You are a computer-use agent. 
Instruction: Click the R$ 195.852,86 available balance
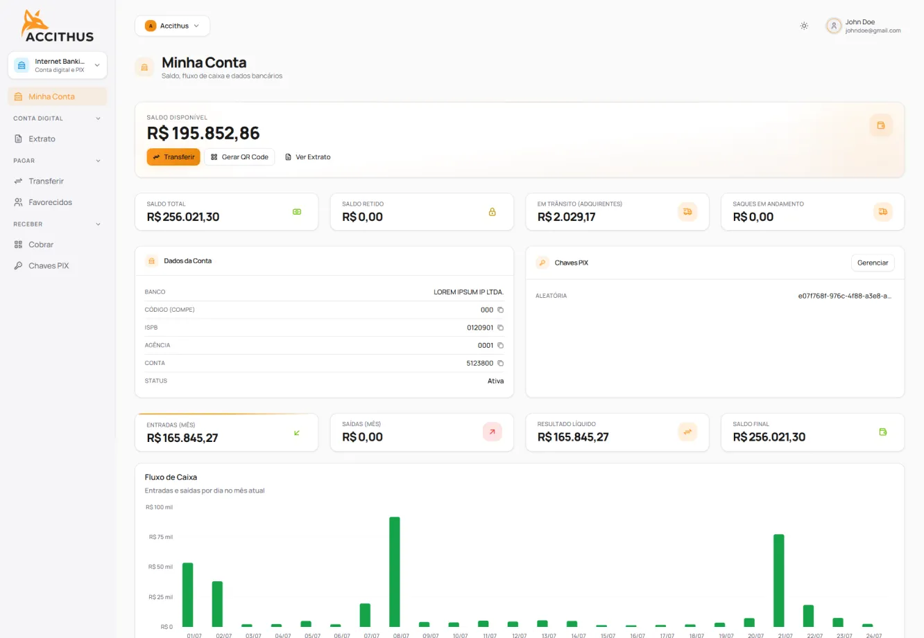[203, 133]
